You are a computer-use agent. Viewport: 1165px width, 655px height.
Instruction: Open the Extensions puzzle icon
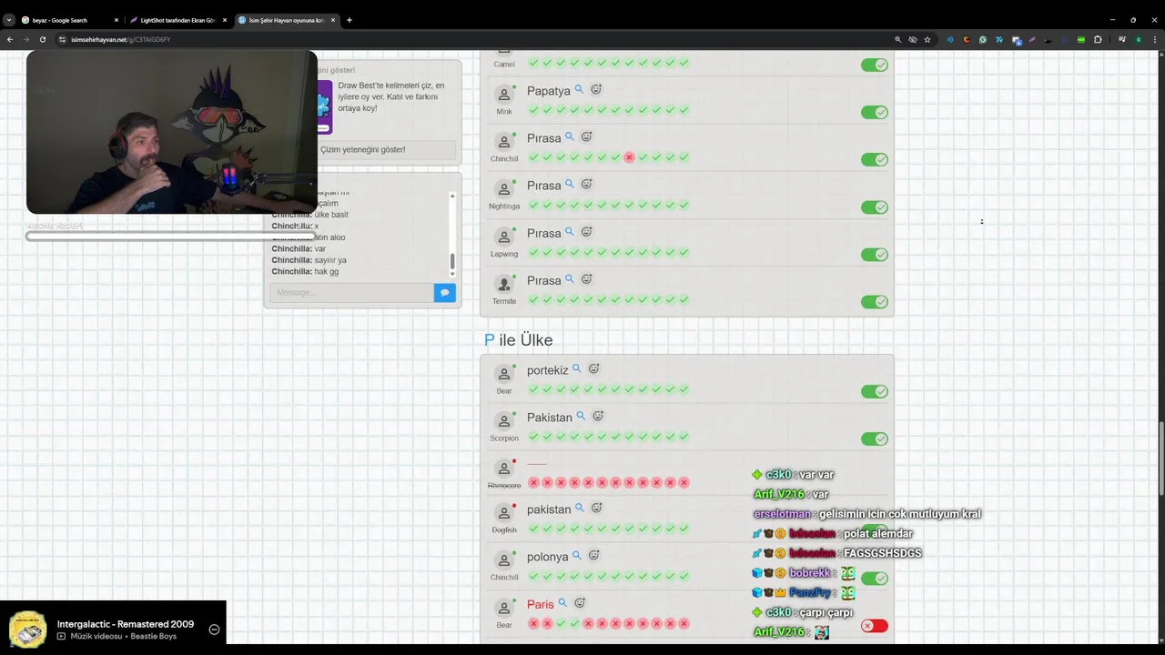pyautogui.click(x=1098, y=39)
